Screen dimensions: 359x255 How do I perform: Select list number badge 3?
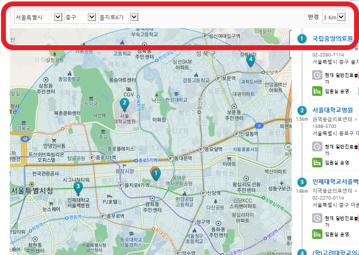coord(302,182)
